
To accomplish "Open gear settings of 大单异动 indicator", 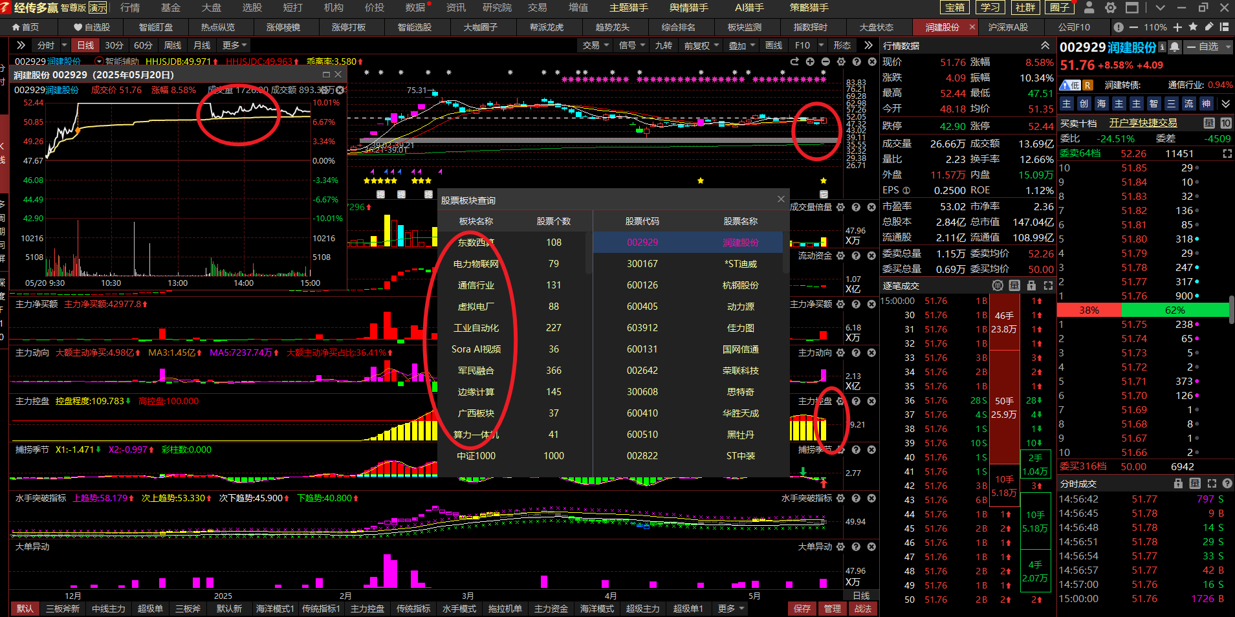I will (x=840, y=547).
